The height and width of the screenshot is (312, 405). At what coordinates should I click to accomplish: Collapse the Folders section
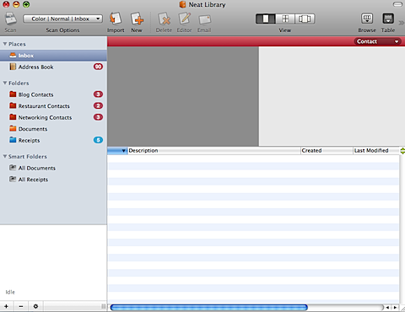5,83
